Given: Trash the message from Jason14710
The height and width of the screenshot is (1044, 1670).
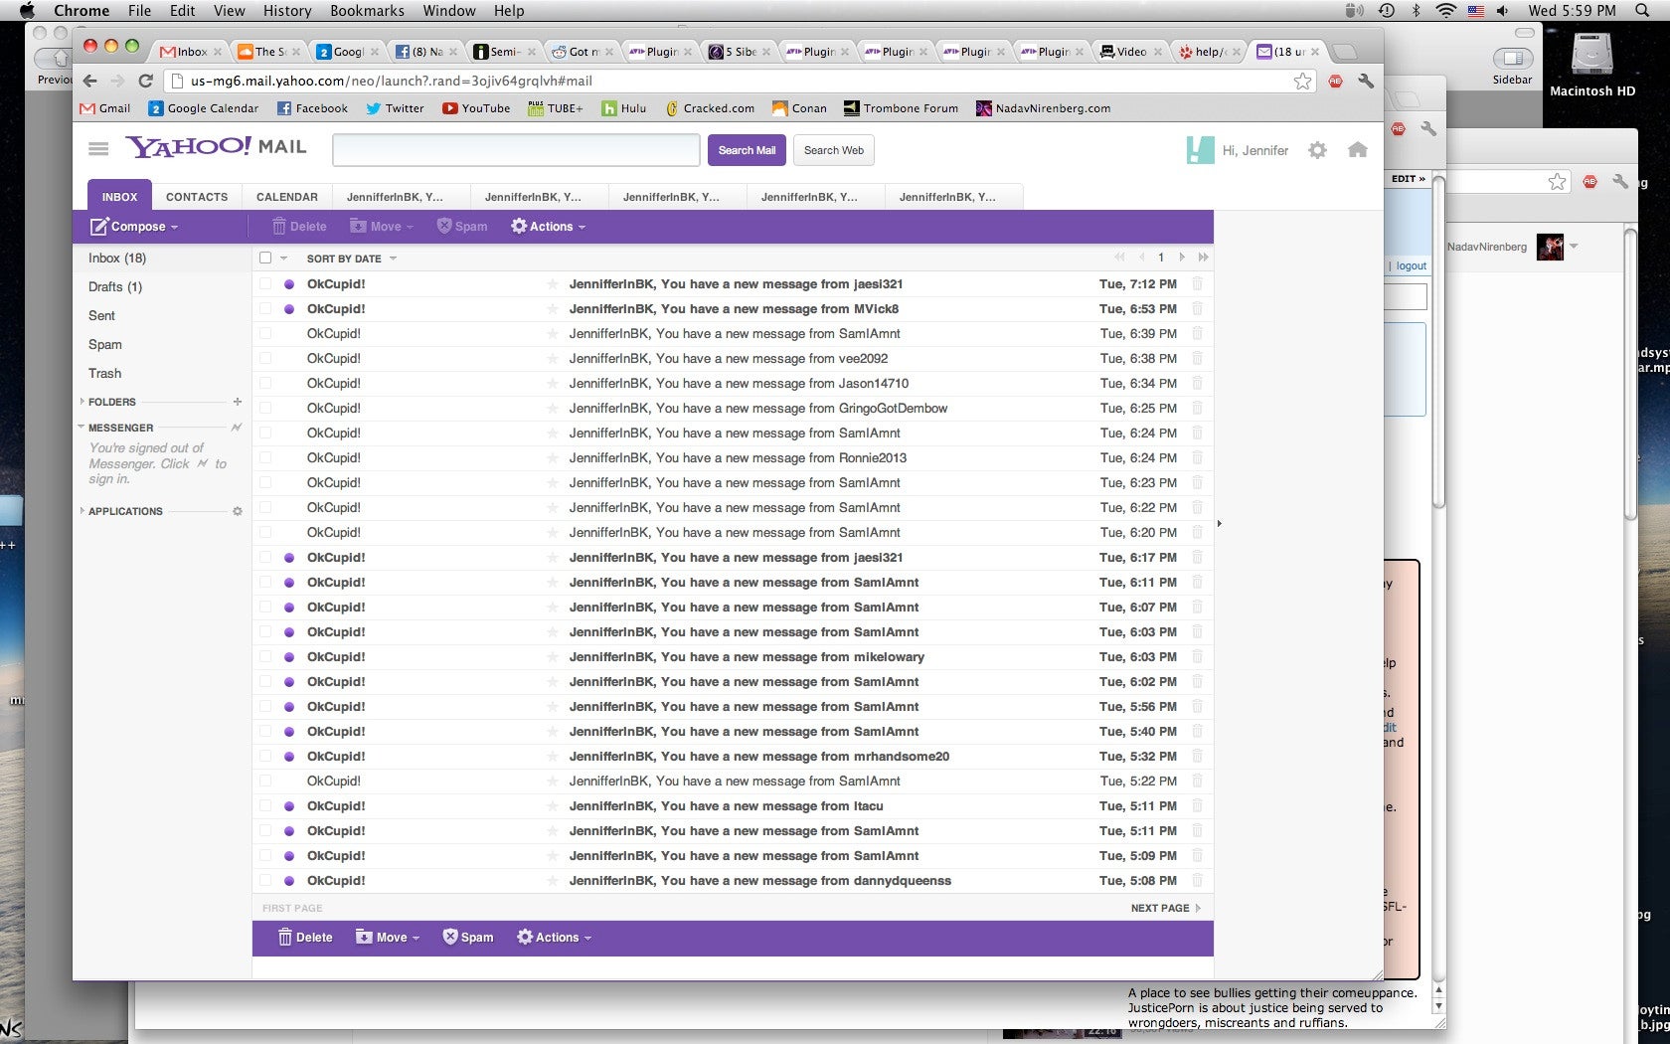Looking at the screenshot, I should pos(1197,384).
